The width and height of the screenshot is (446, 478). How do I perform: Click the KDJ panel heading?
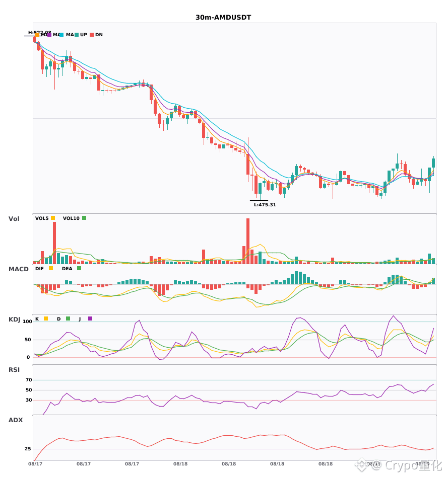14,320
